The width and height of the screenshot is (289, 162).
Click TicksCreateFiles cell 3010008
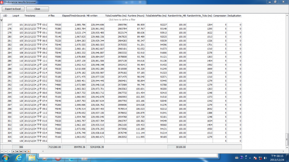pos(116,69)
